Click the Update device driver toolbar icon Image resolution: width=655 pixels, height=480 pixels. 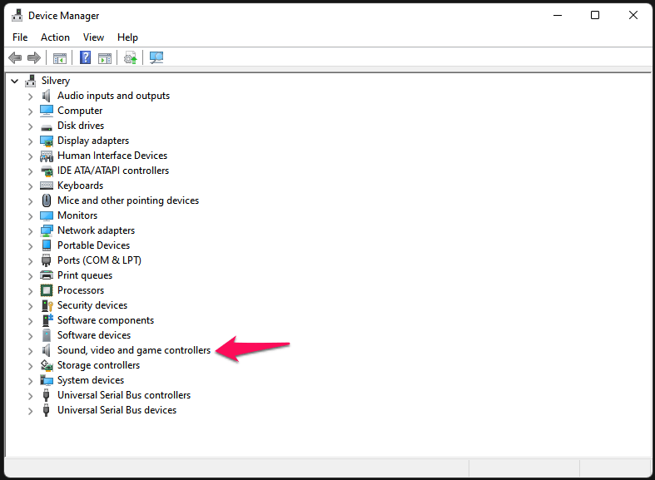point(131,58)
